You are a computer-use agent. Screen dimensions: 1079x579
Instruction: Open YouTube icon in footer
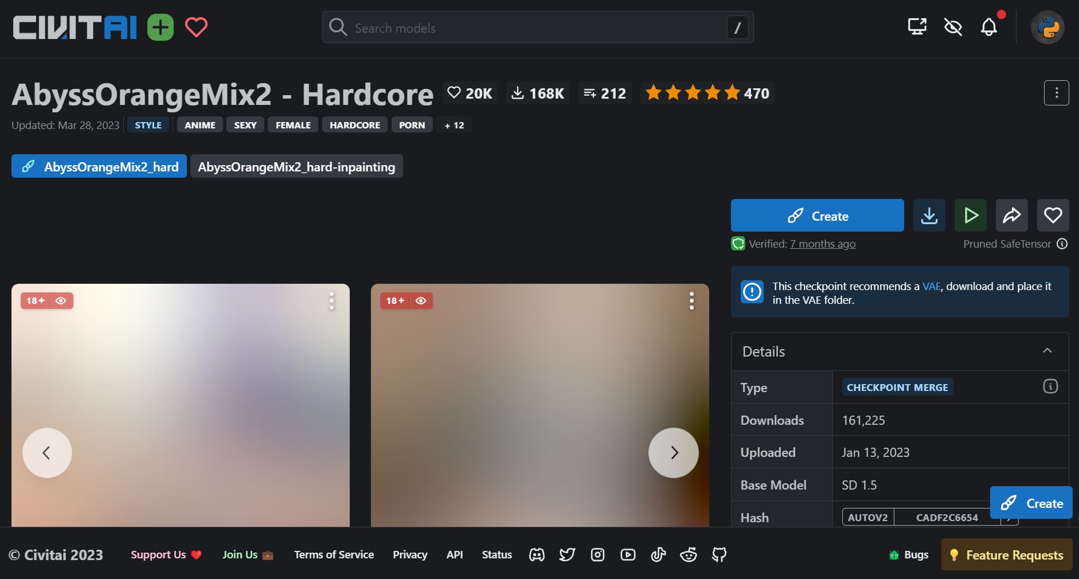pyautogui.click(x=628, y=554)
